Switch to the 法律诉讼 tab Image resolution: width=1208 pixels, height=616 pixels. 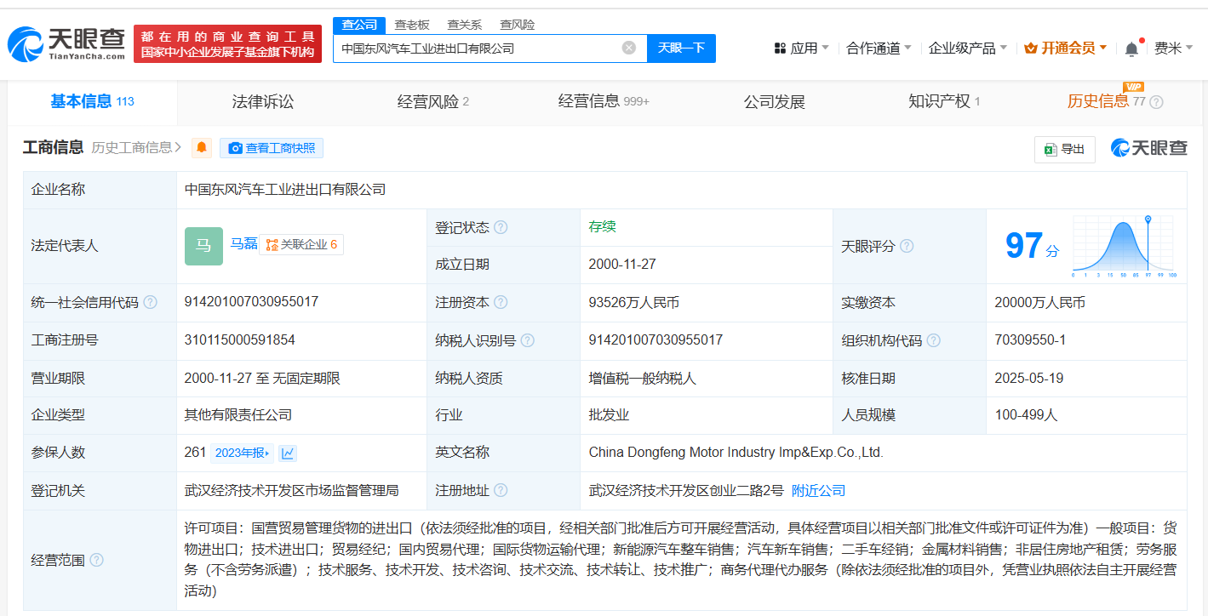(x=262, y=102)
